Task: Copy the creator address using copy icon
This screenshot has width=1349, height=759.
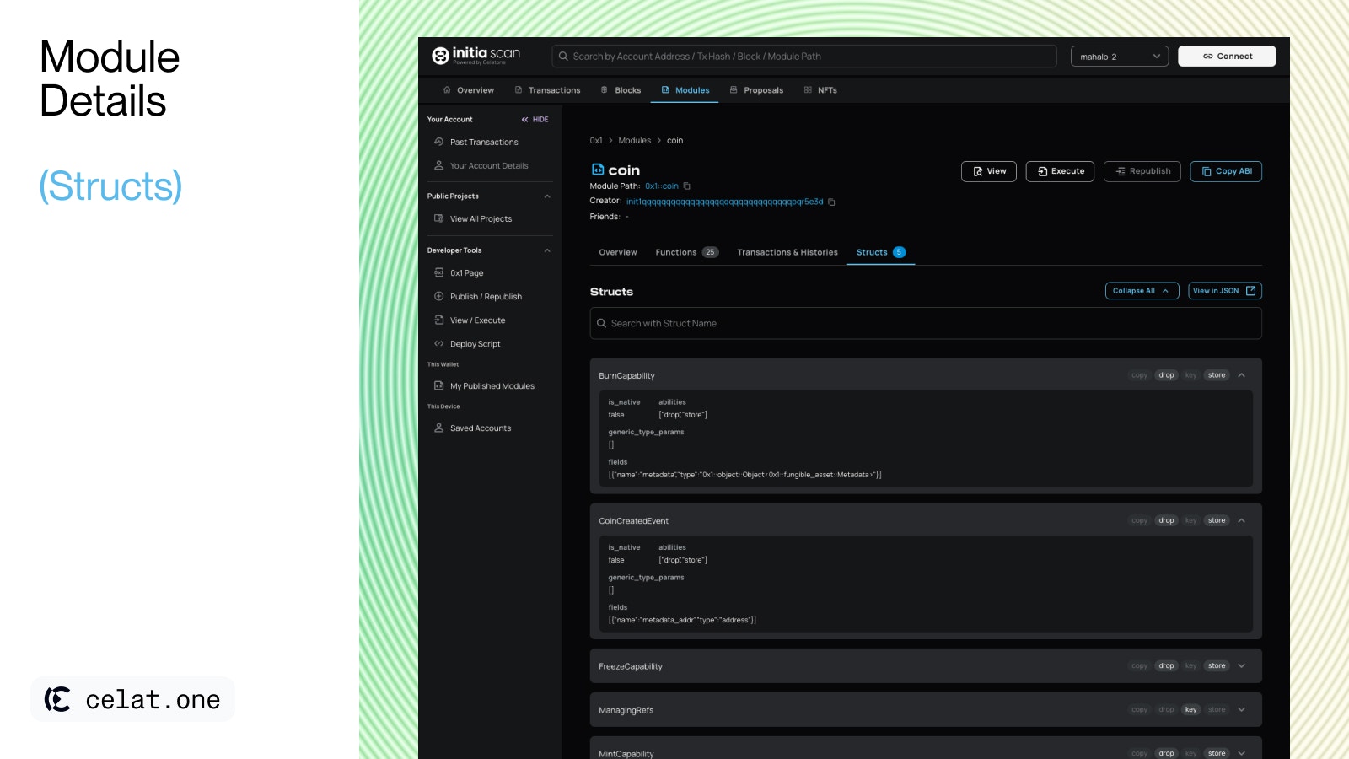Action: (831, 202)
